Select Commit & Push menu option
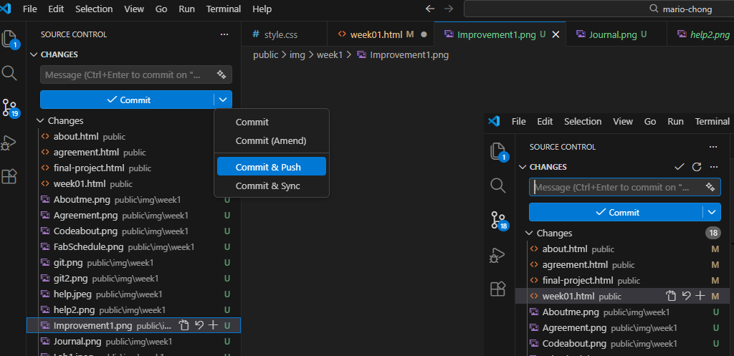The image size is (734, 356). (268, 167)
